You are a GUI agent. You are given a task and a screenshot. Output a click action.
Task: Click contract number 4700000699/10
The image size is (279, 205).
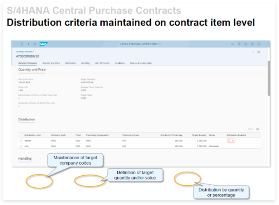[28, 57]
